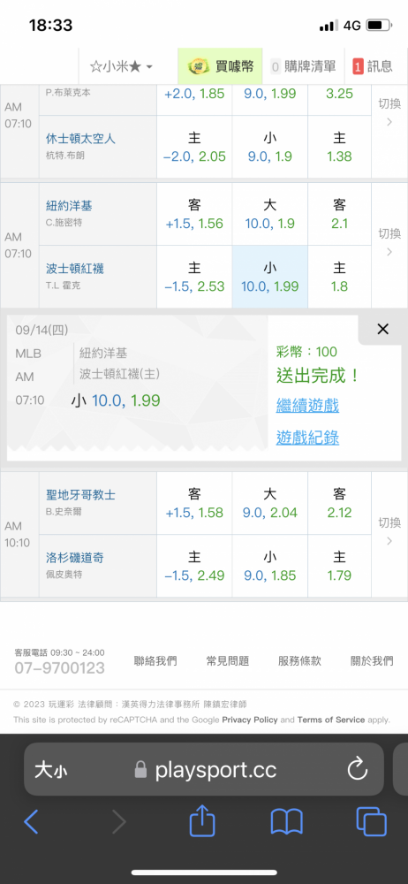The image size is (408, 884).
Task: Select 大 10.0, 1.9 for 紐約洋基 game
Action: pyautogui.click(x=270, y=214)
